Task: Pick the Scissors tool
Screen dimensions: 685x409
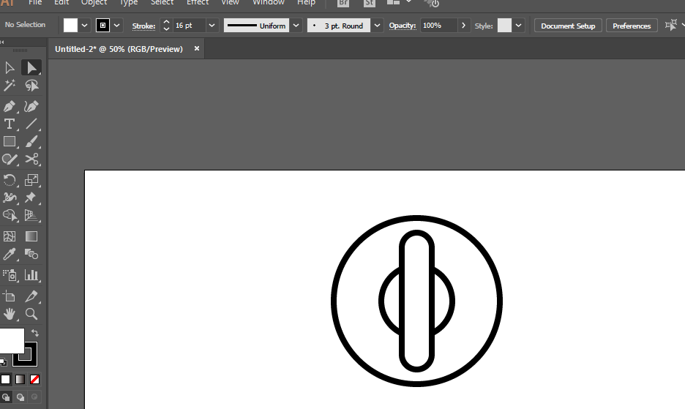Action: [x=31, y=159]
